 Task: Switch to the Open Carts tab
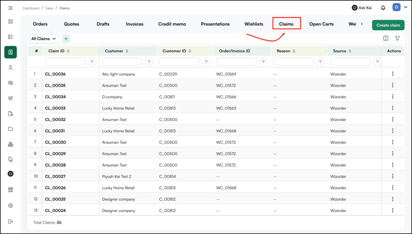322,24
